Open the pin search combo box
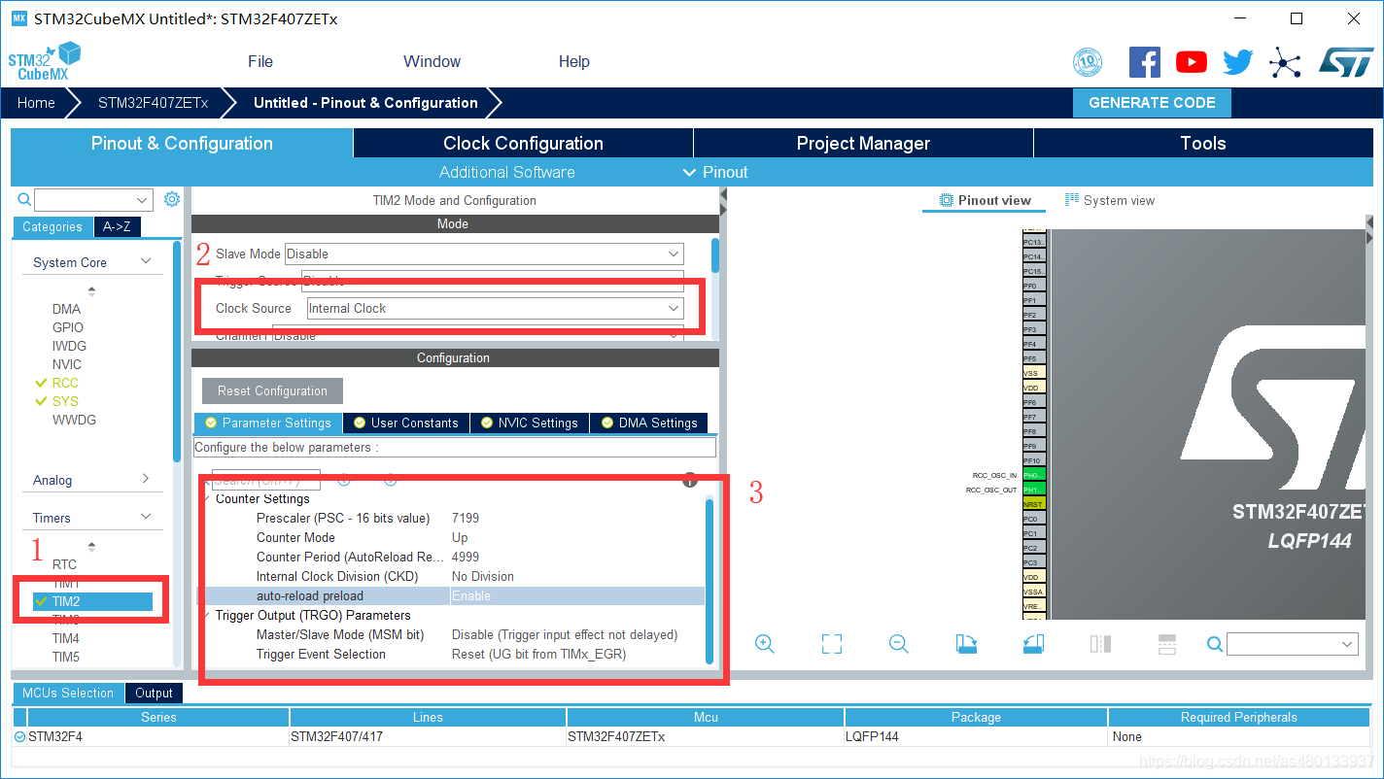Screen dimensions: 1384x779 point(1292,644)
